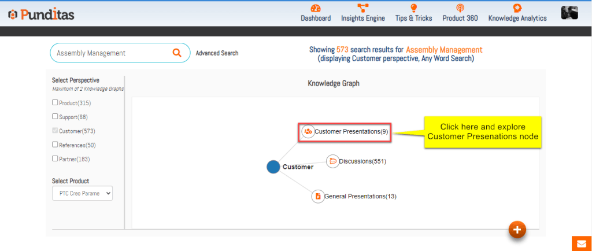592x251 pixels.
Task: Click the Dashboard gauge icon
Action: coord(316,8)
